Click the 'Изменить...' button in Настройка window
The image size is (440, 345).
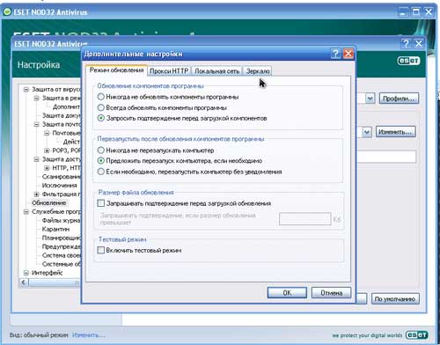[396, 132]
